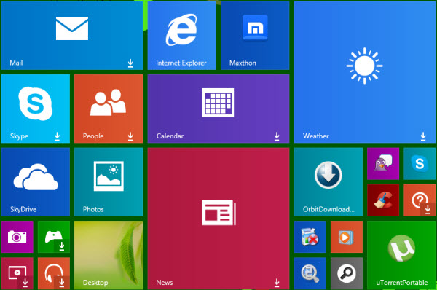
Task: Open the News tile
Action: 219,219
